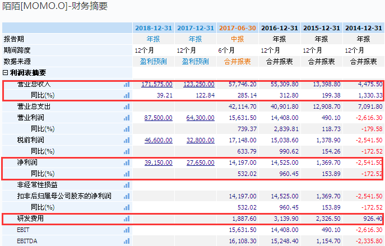Click chart icon beside 净利润 row
Image resolution: width=385 pixels, height=246 pixels.
click(126, 163)
